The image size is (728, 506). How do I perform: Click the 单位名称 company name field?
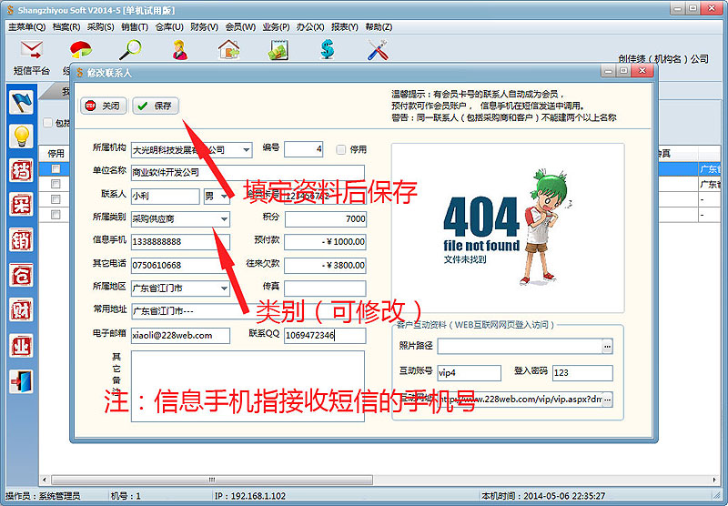pyautogui.click(x=248, y=173)
